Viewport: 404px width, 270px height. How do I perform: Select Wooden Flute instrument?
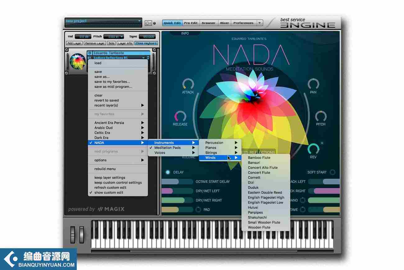point(266,227)
